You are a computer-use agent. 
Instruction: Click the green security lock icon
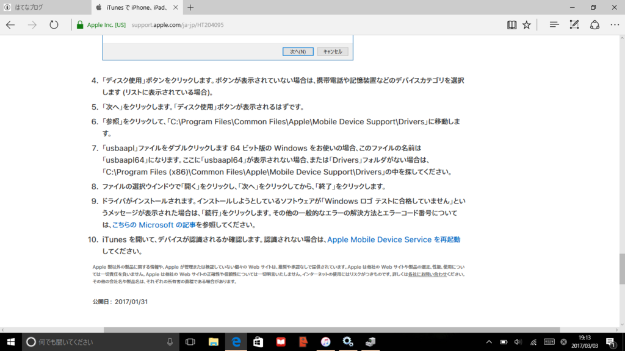coord(80,24)
